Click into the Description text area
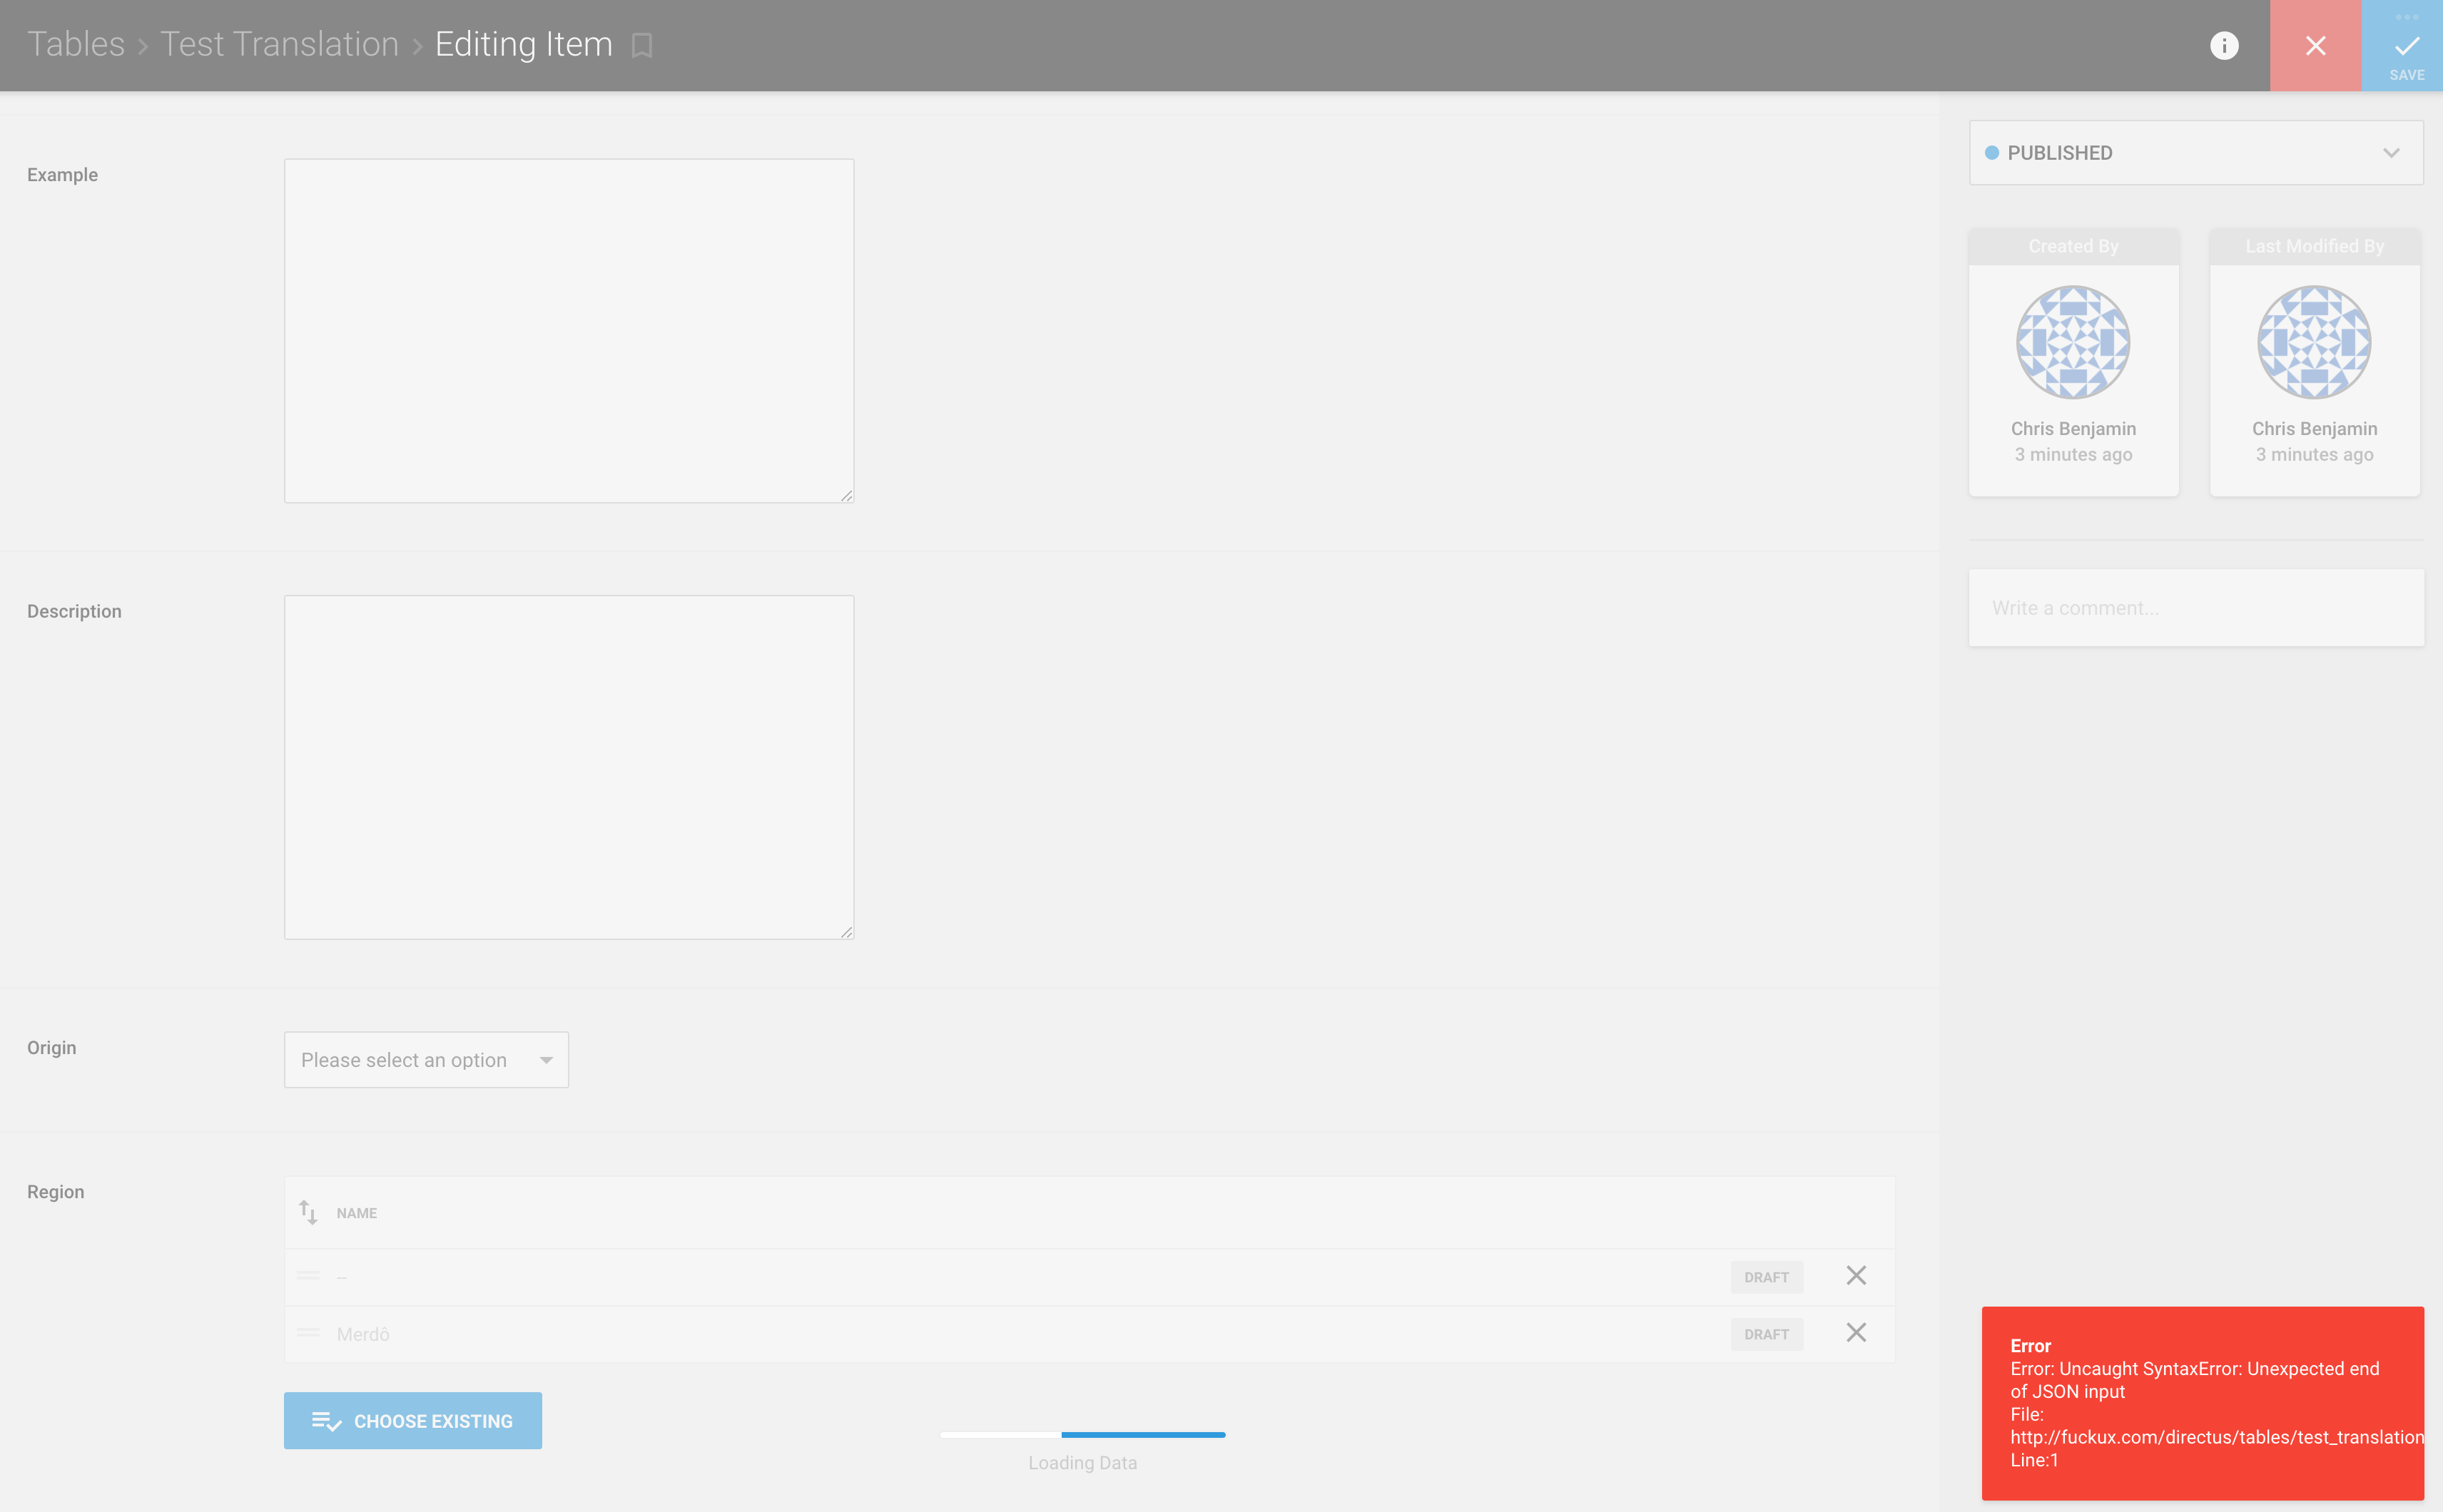 coord(569,767)
